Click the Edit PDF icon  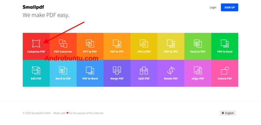coord(36,70)
